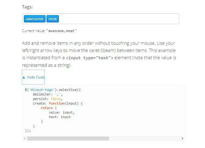Click the empty scrollbar track right of the thumb
The height and width of the screenshot is (148, 205).
click(145, 138)
